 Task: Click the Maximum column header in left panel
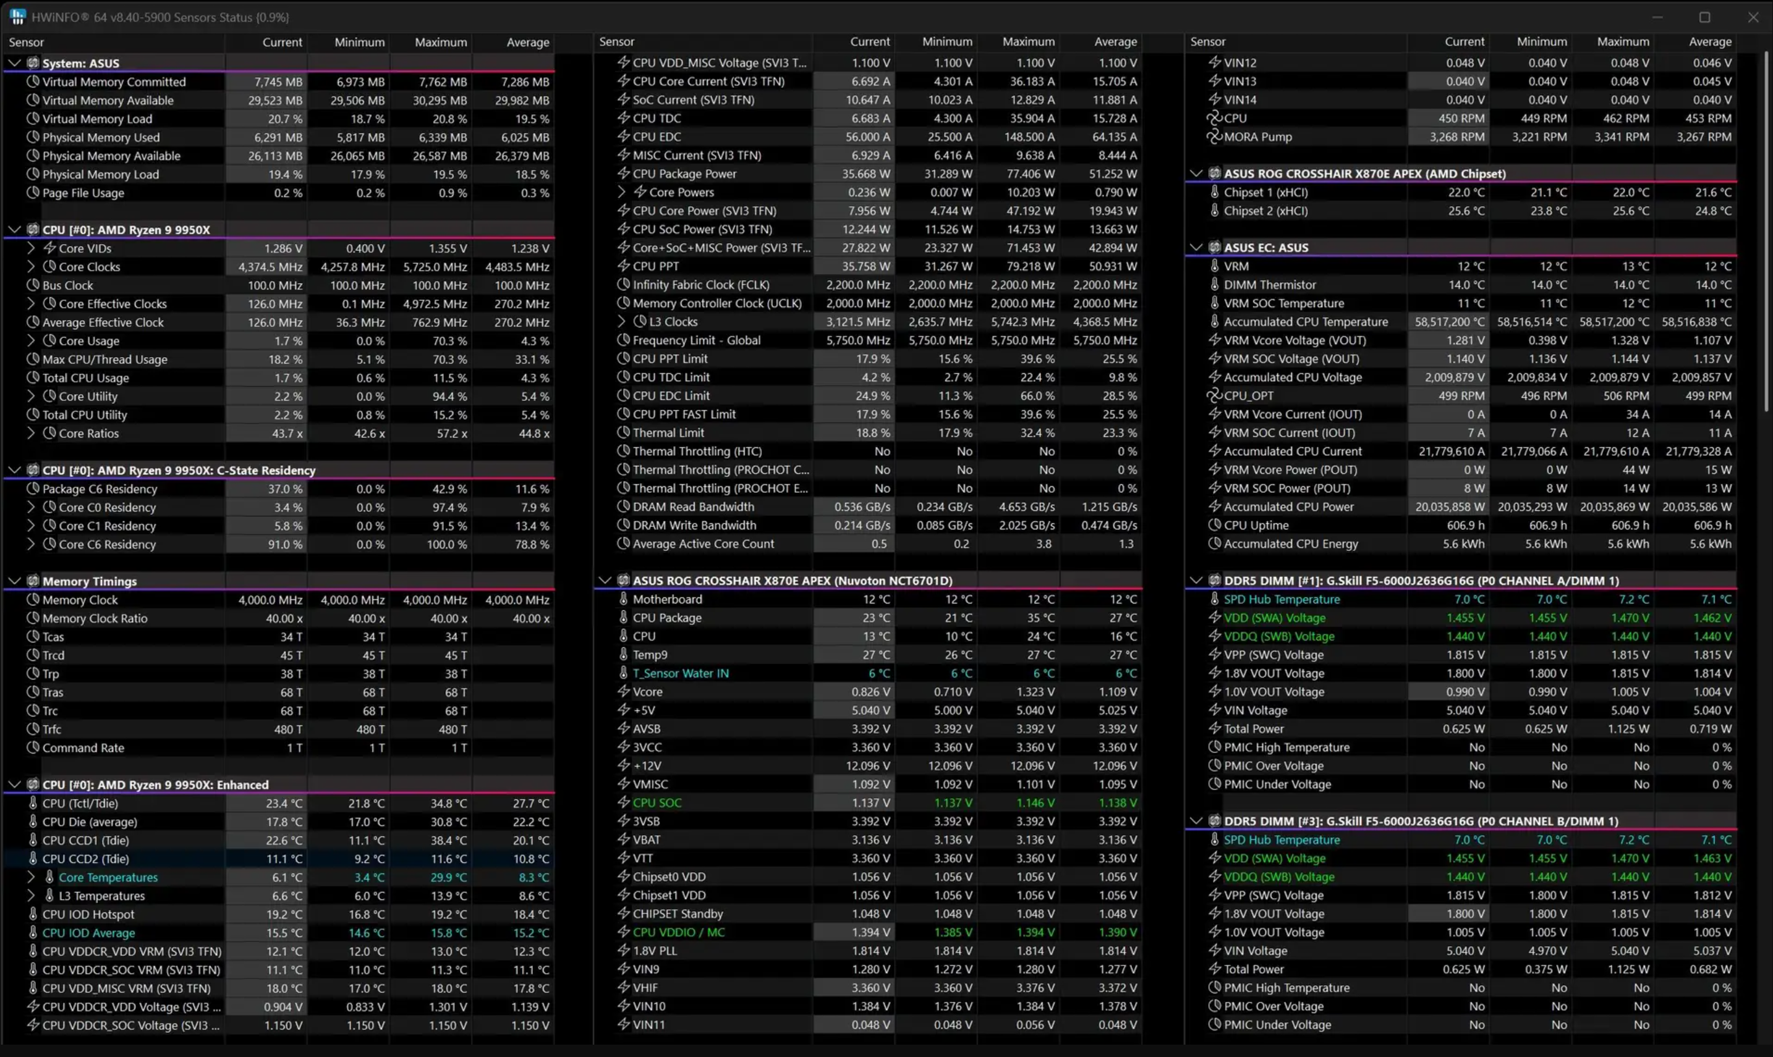point(440,42)
